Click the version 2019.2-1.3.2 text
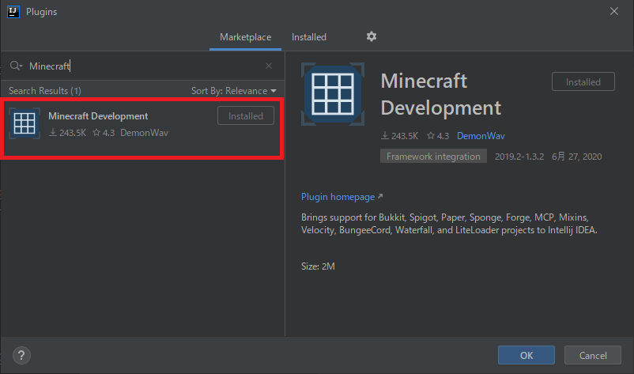 pos(519,157)
